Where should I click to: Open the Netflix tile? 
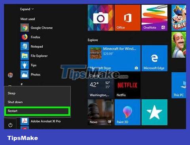click(x=127, y=85)
